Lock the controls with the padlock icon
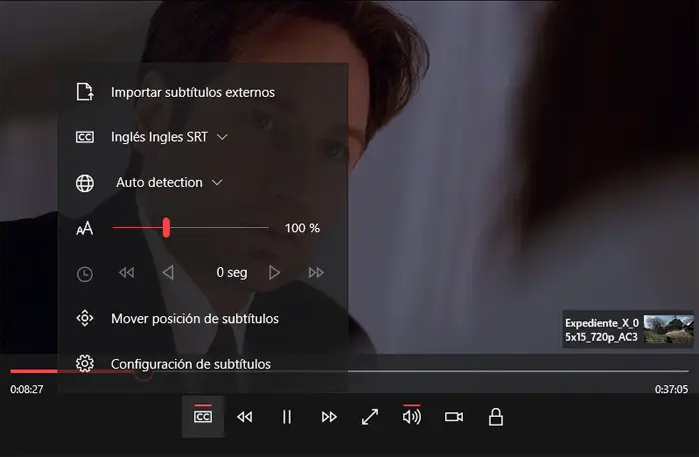 496,417
